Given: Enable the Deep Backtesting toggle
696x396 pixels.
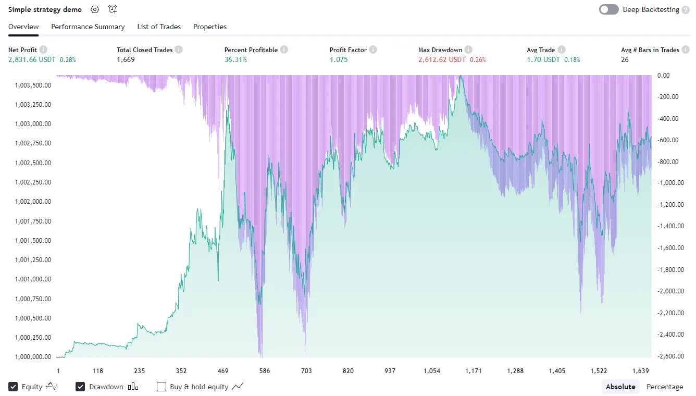Looking at the screenshot, I should click(x=608, y=9).
